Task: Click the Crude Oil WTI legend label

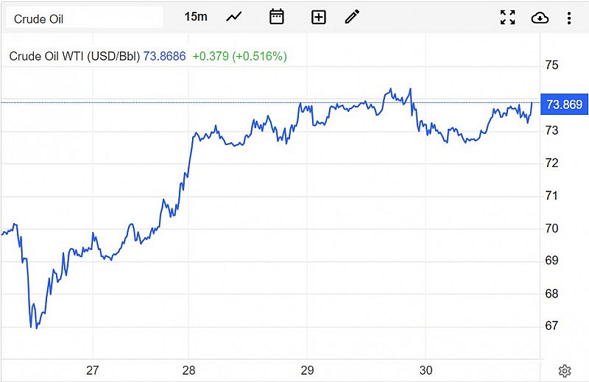Action: [x=74, y=56]
